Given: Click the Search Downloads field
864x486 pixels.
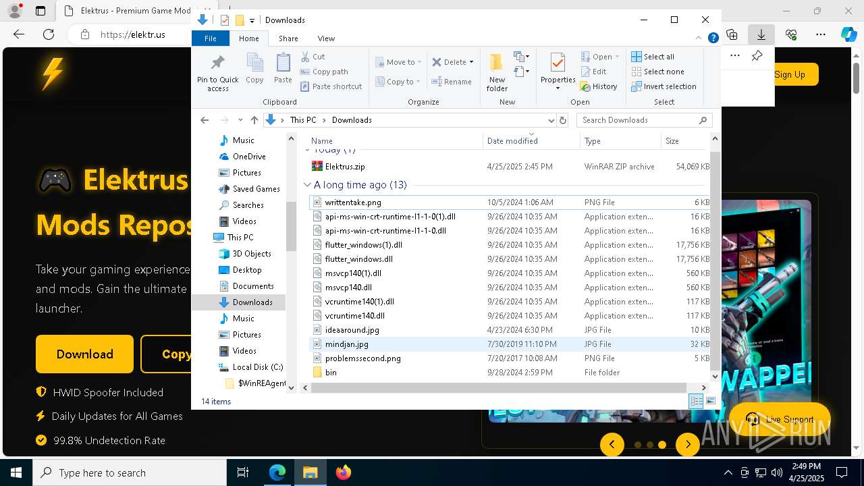Looking at the screenshot, I should tap(644, 120).
